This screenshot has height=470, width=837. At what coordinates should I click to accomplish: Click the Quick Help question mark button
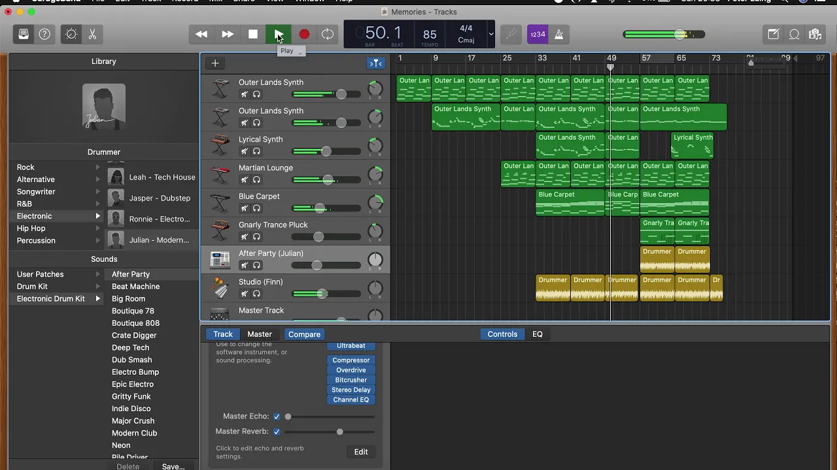44,35
